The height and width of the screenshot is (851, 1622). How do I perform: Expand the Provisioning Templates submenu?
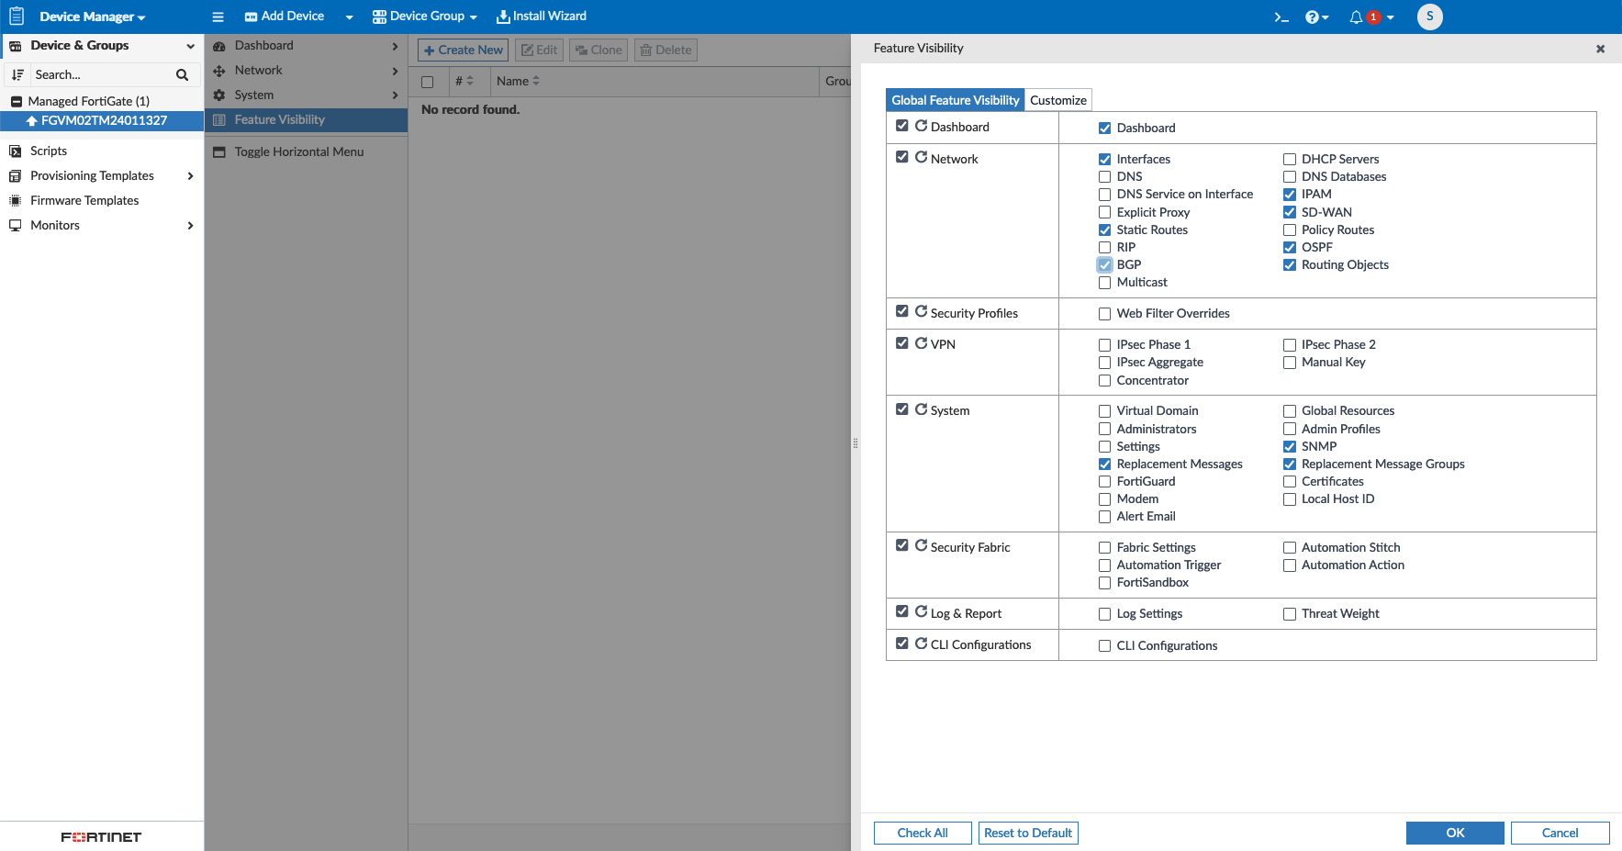point(190,176)
